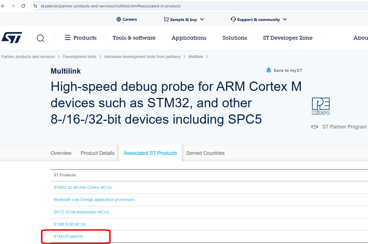Open the Tools & software menu

point(134,38)
